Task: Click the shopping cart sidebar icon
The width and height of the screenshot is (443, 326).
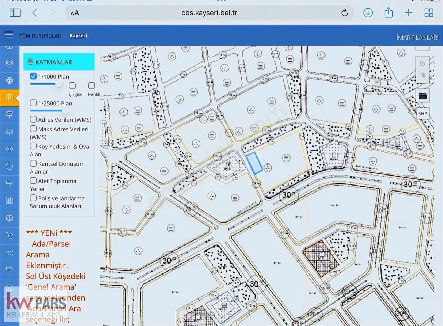Action: (x=9, y=235)
